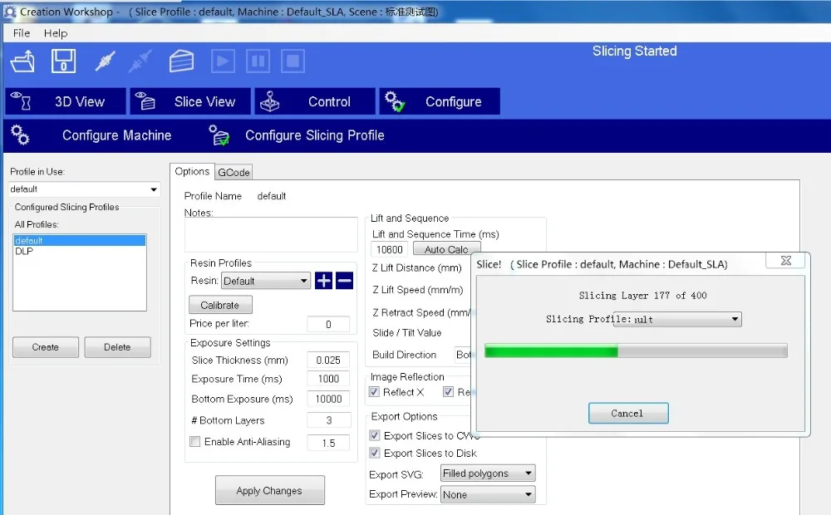The height and width of the screenshot is (515, 831).
Task: Open the 3D View tab
Action: point(66,101)
